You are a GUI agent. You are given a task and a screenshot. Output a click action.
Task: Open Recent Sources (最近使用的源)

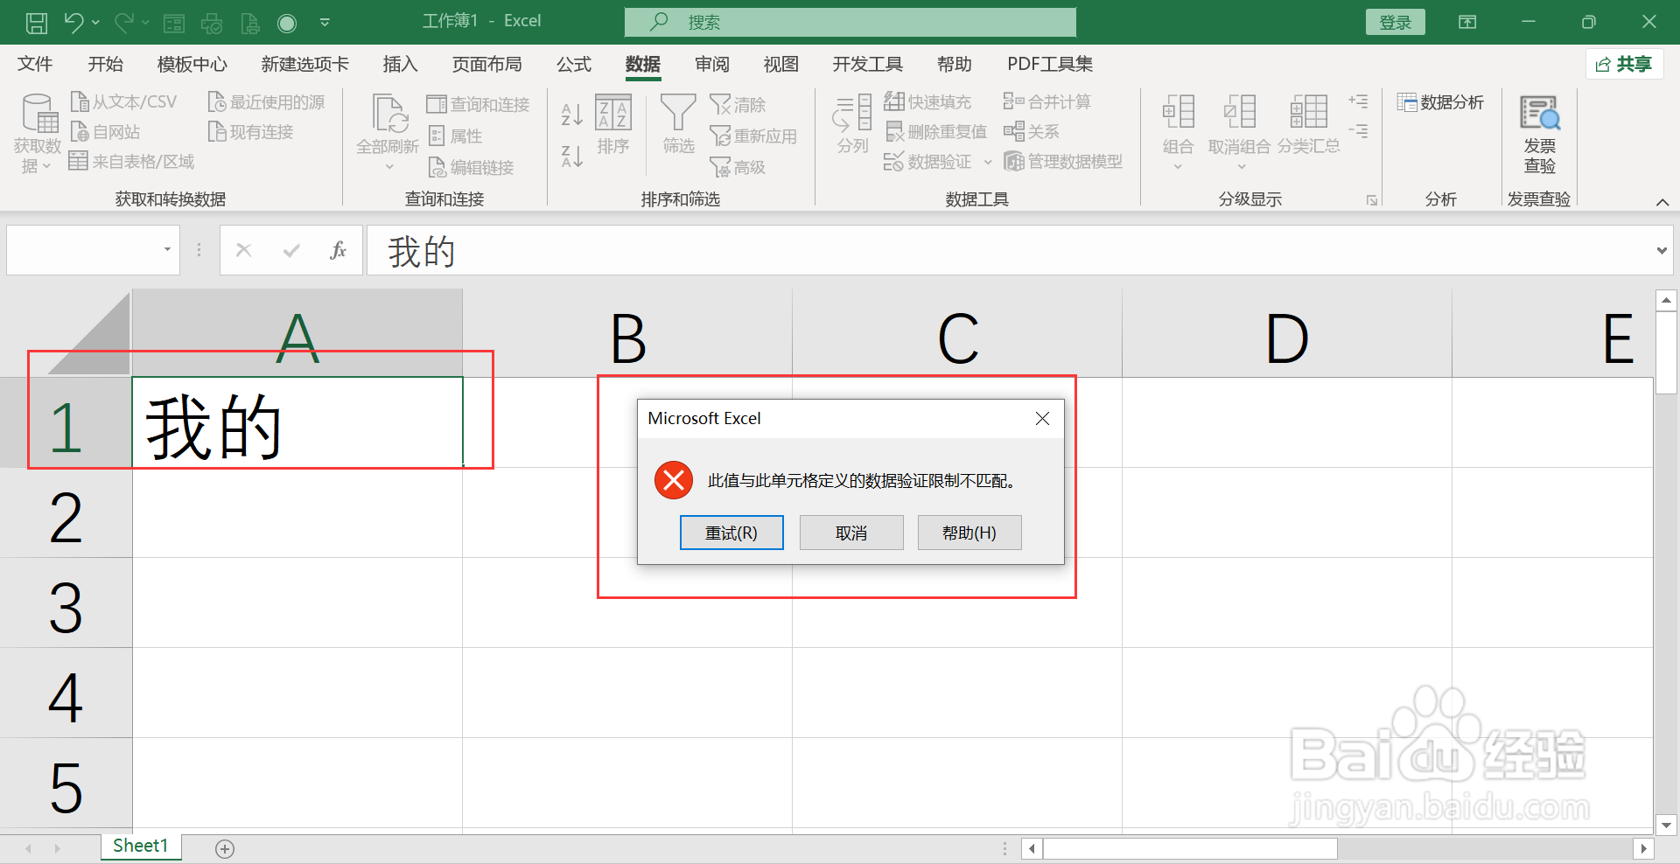266,102
